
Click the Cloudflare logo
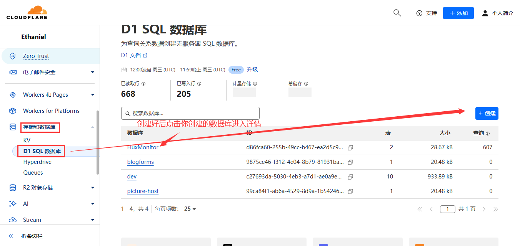point(27,13)
